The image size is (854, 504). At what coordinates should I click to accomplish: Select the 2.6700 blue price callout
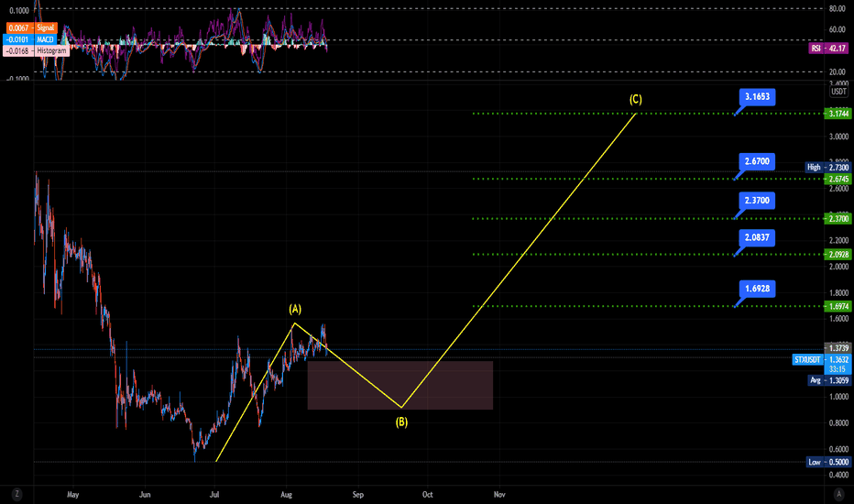coord(757,161)
